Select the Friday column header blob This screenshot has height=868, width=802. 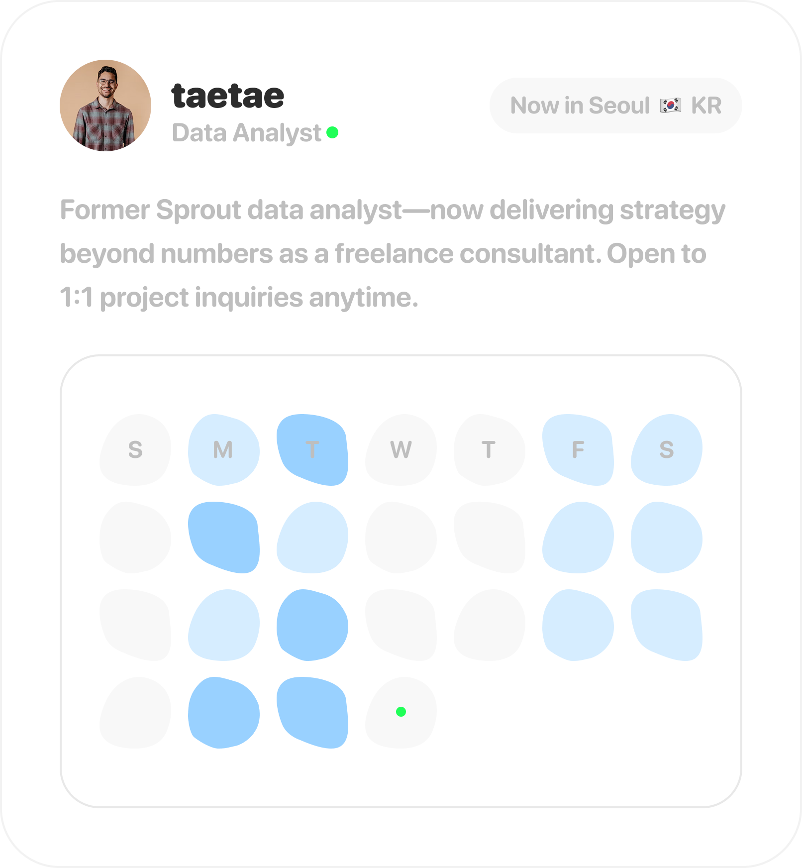point(578,450)
